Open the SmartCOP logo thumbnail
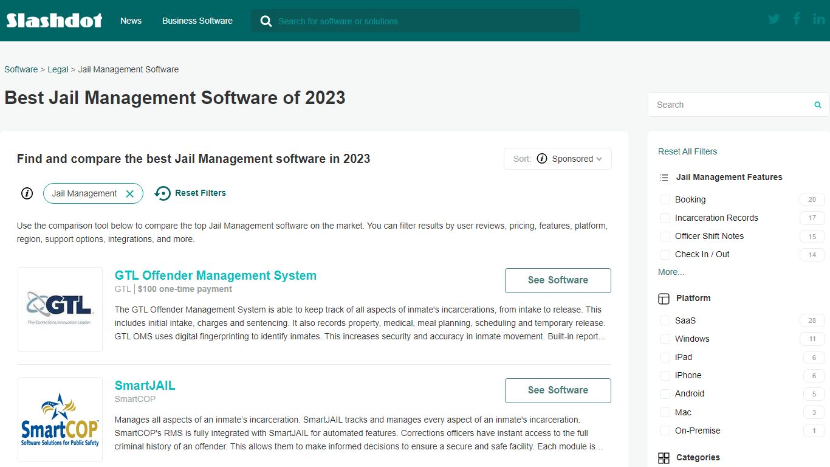 [x=60, y=420]
